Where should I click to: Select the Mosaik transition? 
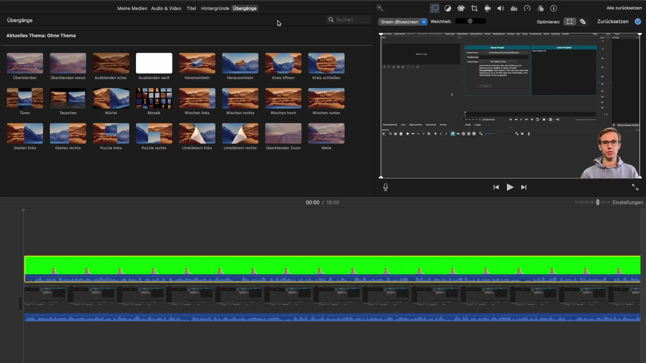click(154, 98)
